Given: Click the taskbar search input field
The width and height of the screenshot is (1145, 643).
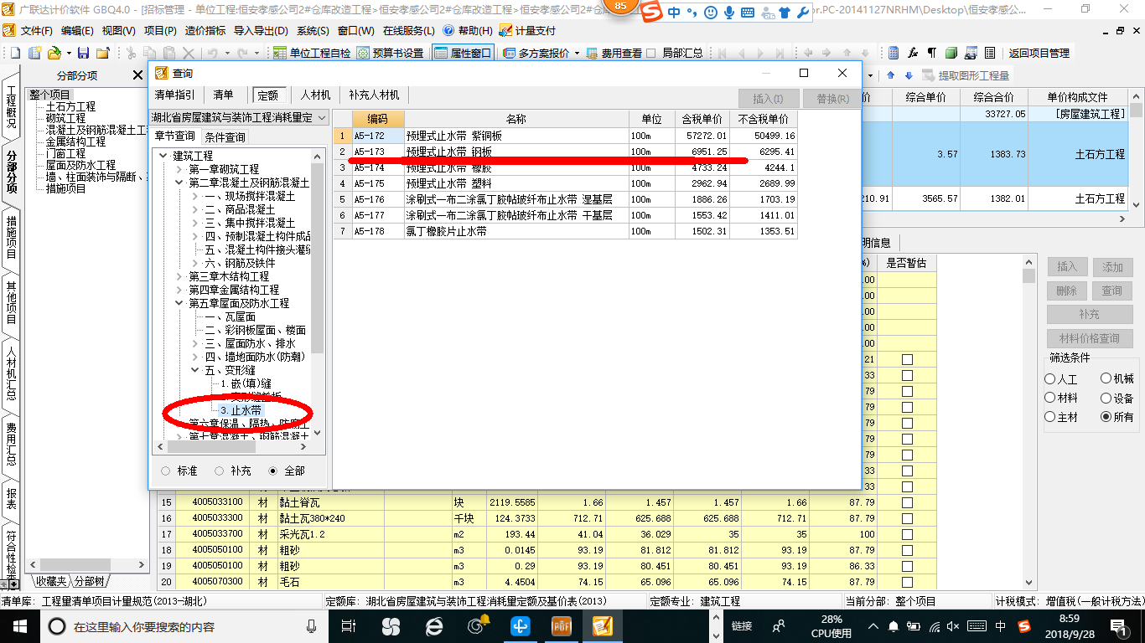Looking at the screenshot, I should click(x=184, y=625).
